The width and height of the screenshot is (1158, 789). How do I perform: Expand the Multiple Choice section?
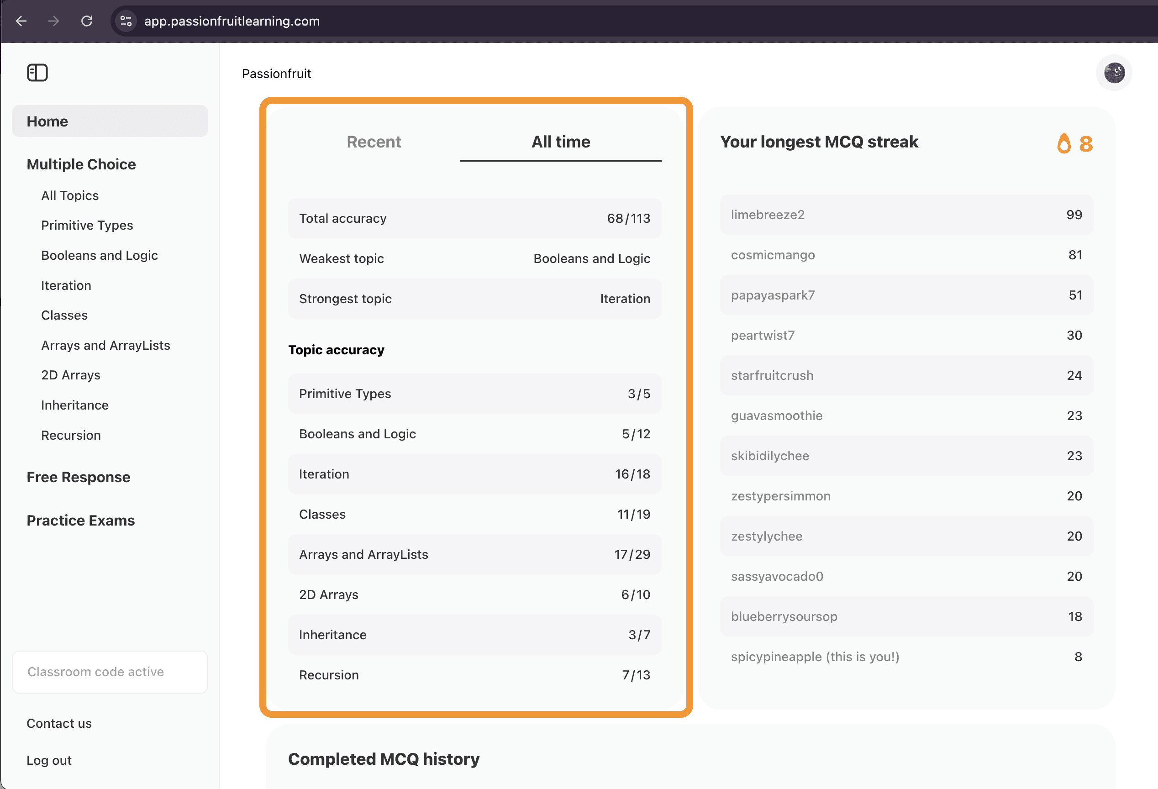[x=81, y=164]
